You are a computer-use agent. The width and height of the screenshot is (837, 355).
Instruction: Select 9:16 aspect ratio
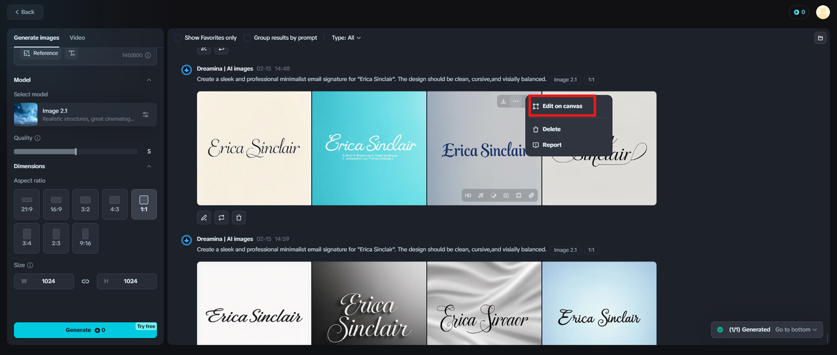[x=85, y=238]
